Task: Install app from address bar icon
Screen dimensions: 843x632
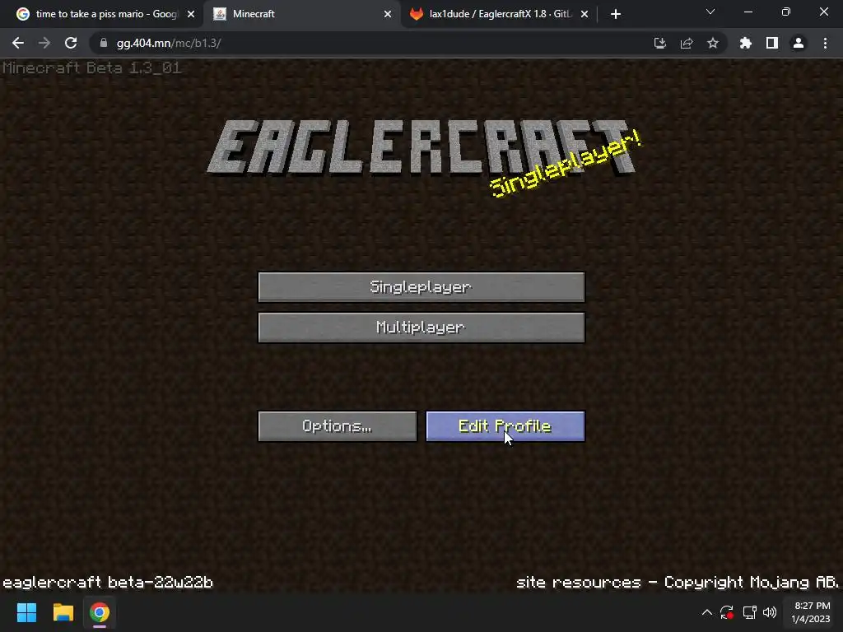Action: (x=659, y=43)
